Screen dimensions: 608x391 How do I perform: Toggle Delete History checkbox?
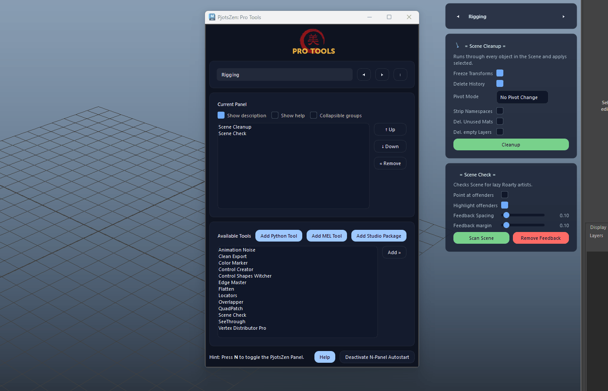pyautogui.click(x=500, y=83)
